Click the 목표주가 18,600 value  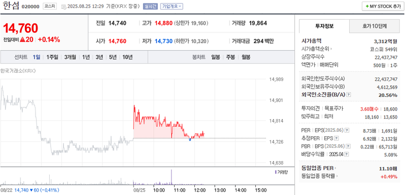coord(390,109)
